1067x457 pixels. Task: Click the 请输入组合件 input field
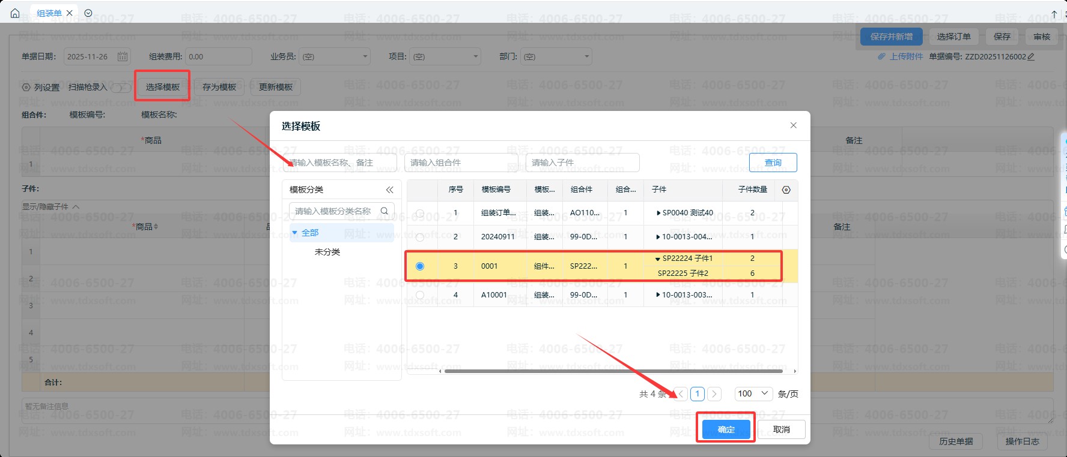click(461, 163)
